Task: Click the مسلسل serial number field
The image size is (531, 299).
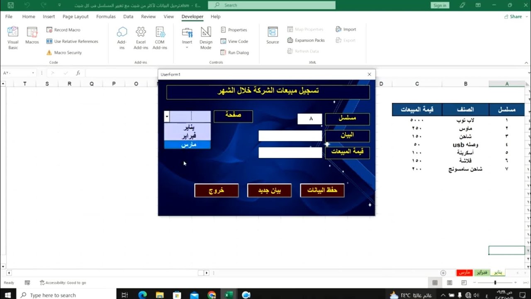Action: point(309,119)
